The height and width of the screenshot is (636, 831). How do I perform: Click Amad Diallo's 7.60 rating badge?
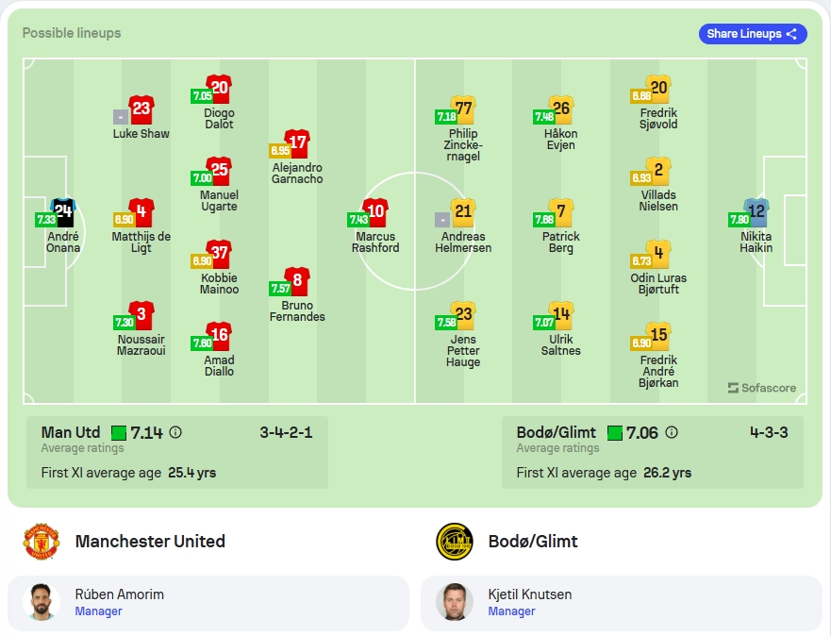coord(202,343)
